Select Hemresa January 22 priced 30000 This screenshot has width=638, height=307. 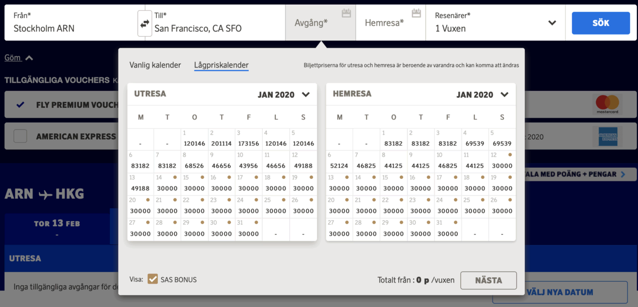pos(393,207)
